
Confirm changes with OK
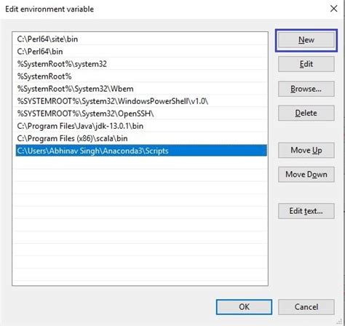(x=244, y=307)
